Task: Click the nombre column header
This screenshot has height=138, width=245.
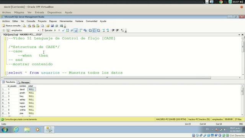Action: pyautogui.click(x=23, y=86)
